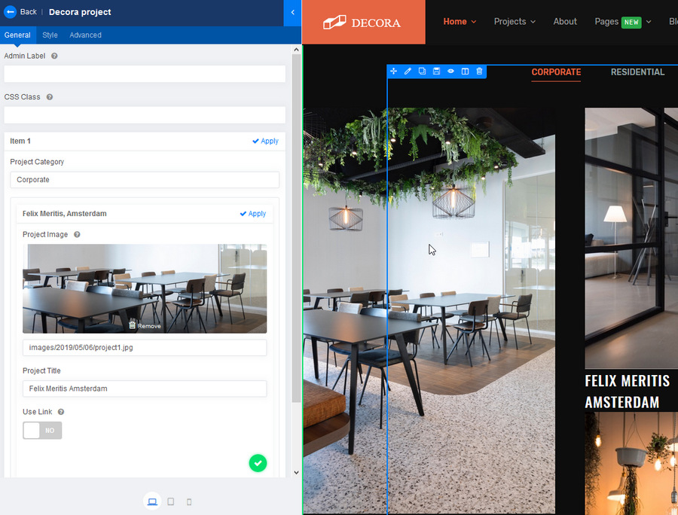
Task: Click the pencil edit icon in block toolbar
Action: pos(408,72)
